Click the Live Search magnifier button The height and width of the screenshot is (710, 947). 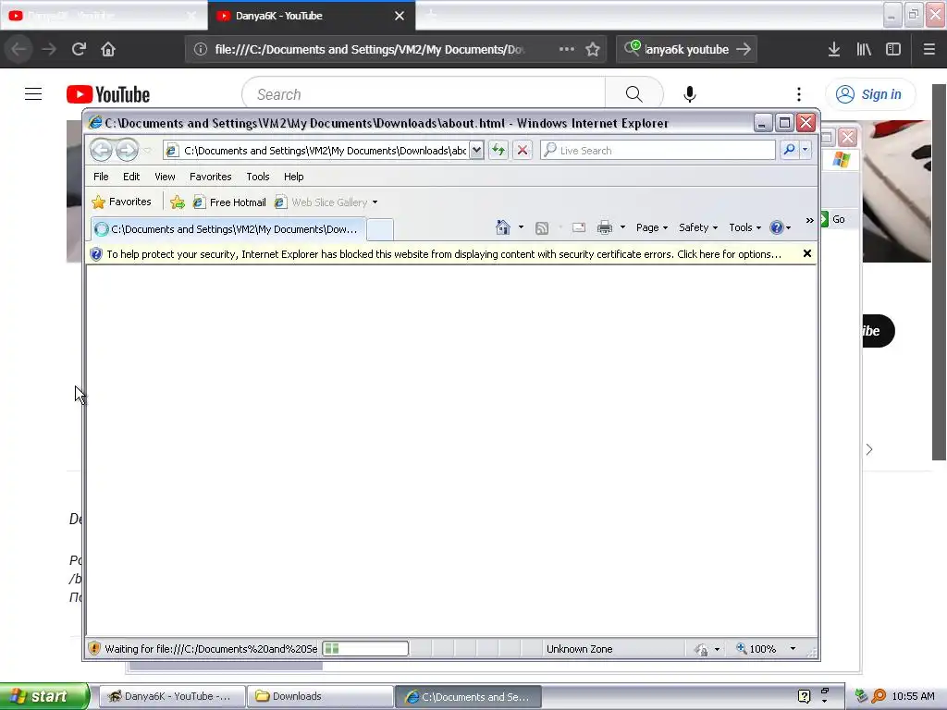tap(789, 150)
